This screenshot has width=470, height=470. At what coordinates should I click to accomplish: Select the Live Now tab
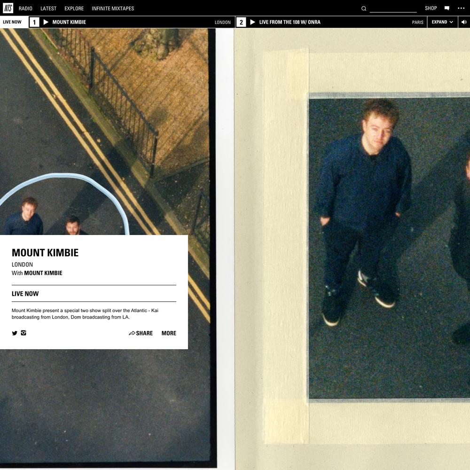(x=12, y=22)
